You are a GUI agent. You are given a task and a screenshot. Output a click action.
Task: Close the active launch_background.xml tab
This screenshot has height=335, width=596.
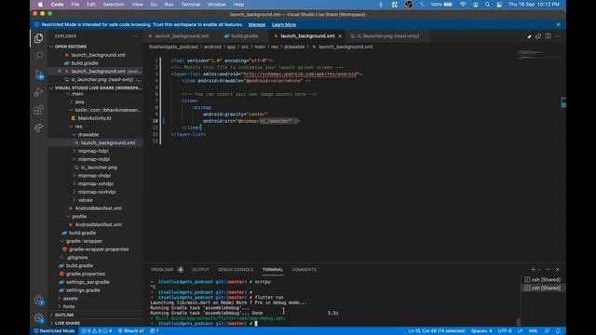pyautogui.click(x=340, y=36)
